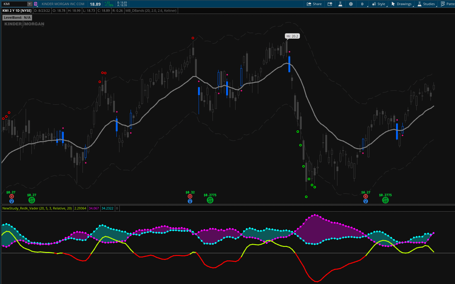The image size is (455, 284).
Task: Click the yellow 2.29364 study value
Action: pyautogui.click(x=80, y=208)
